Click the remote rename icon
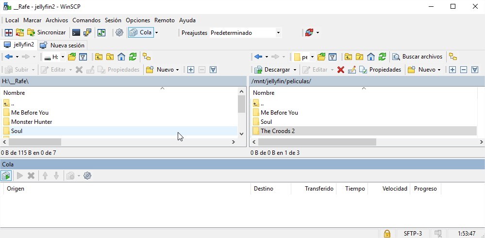 pos(352,70)
